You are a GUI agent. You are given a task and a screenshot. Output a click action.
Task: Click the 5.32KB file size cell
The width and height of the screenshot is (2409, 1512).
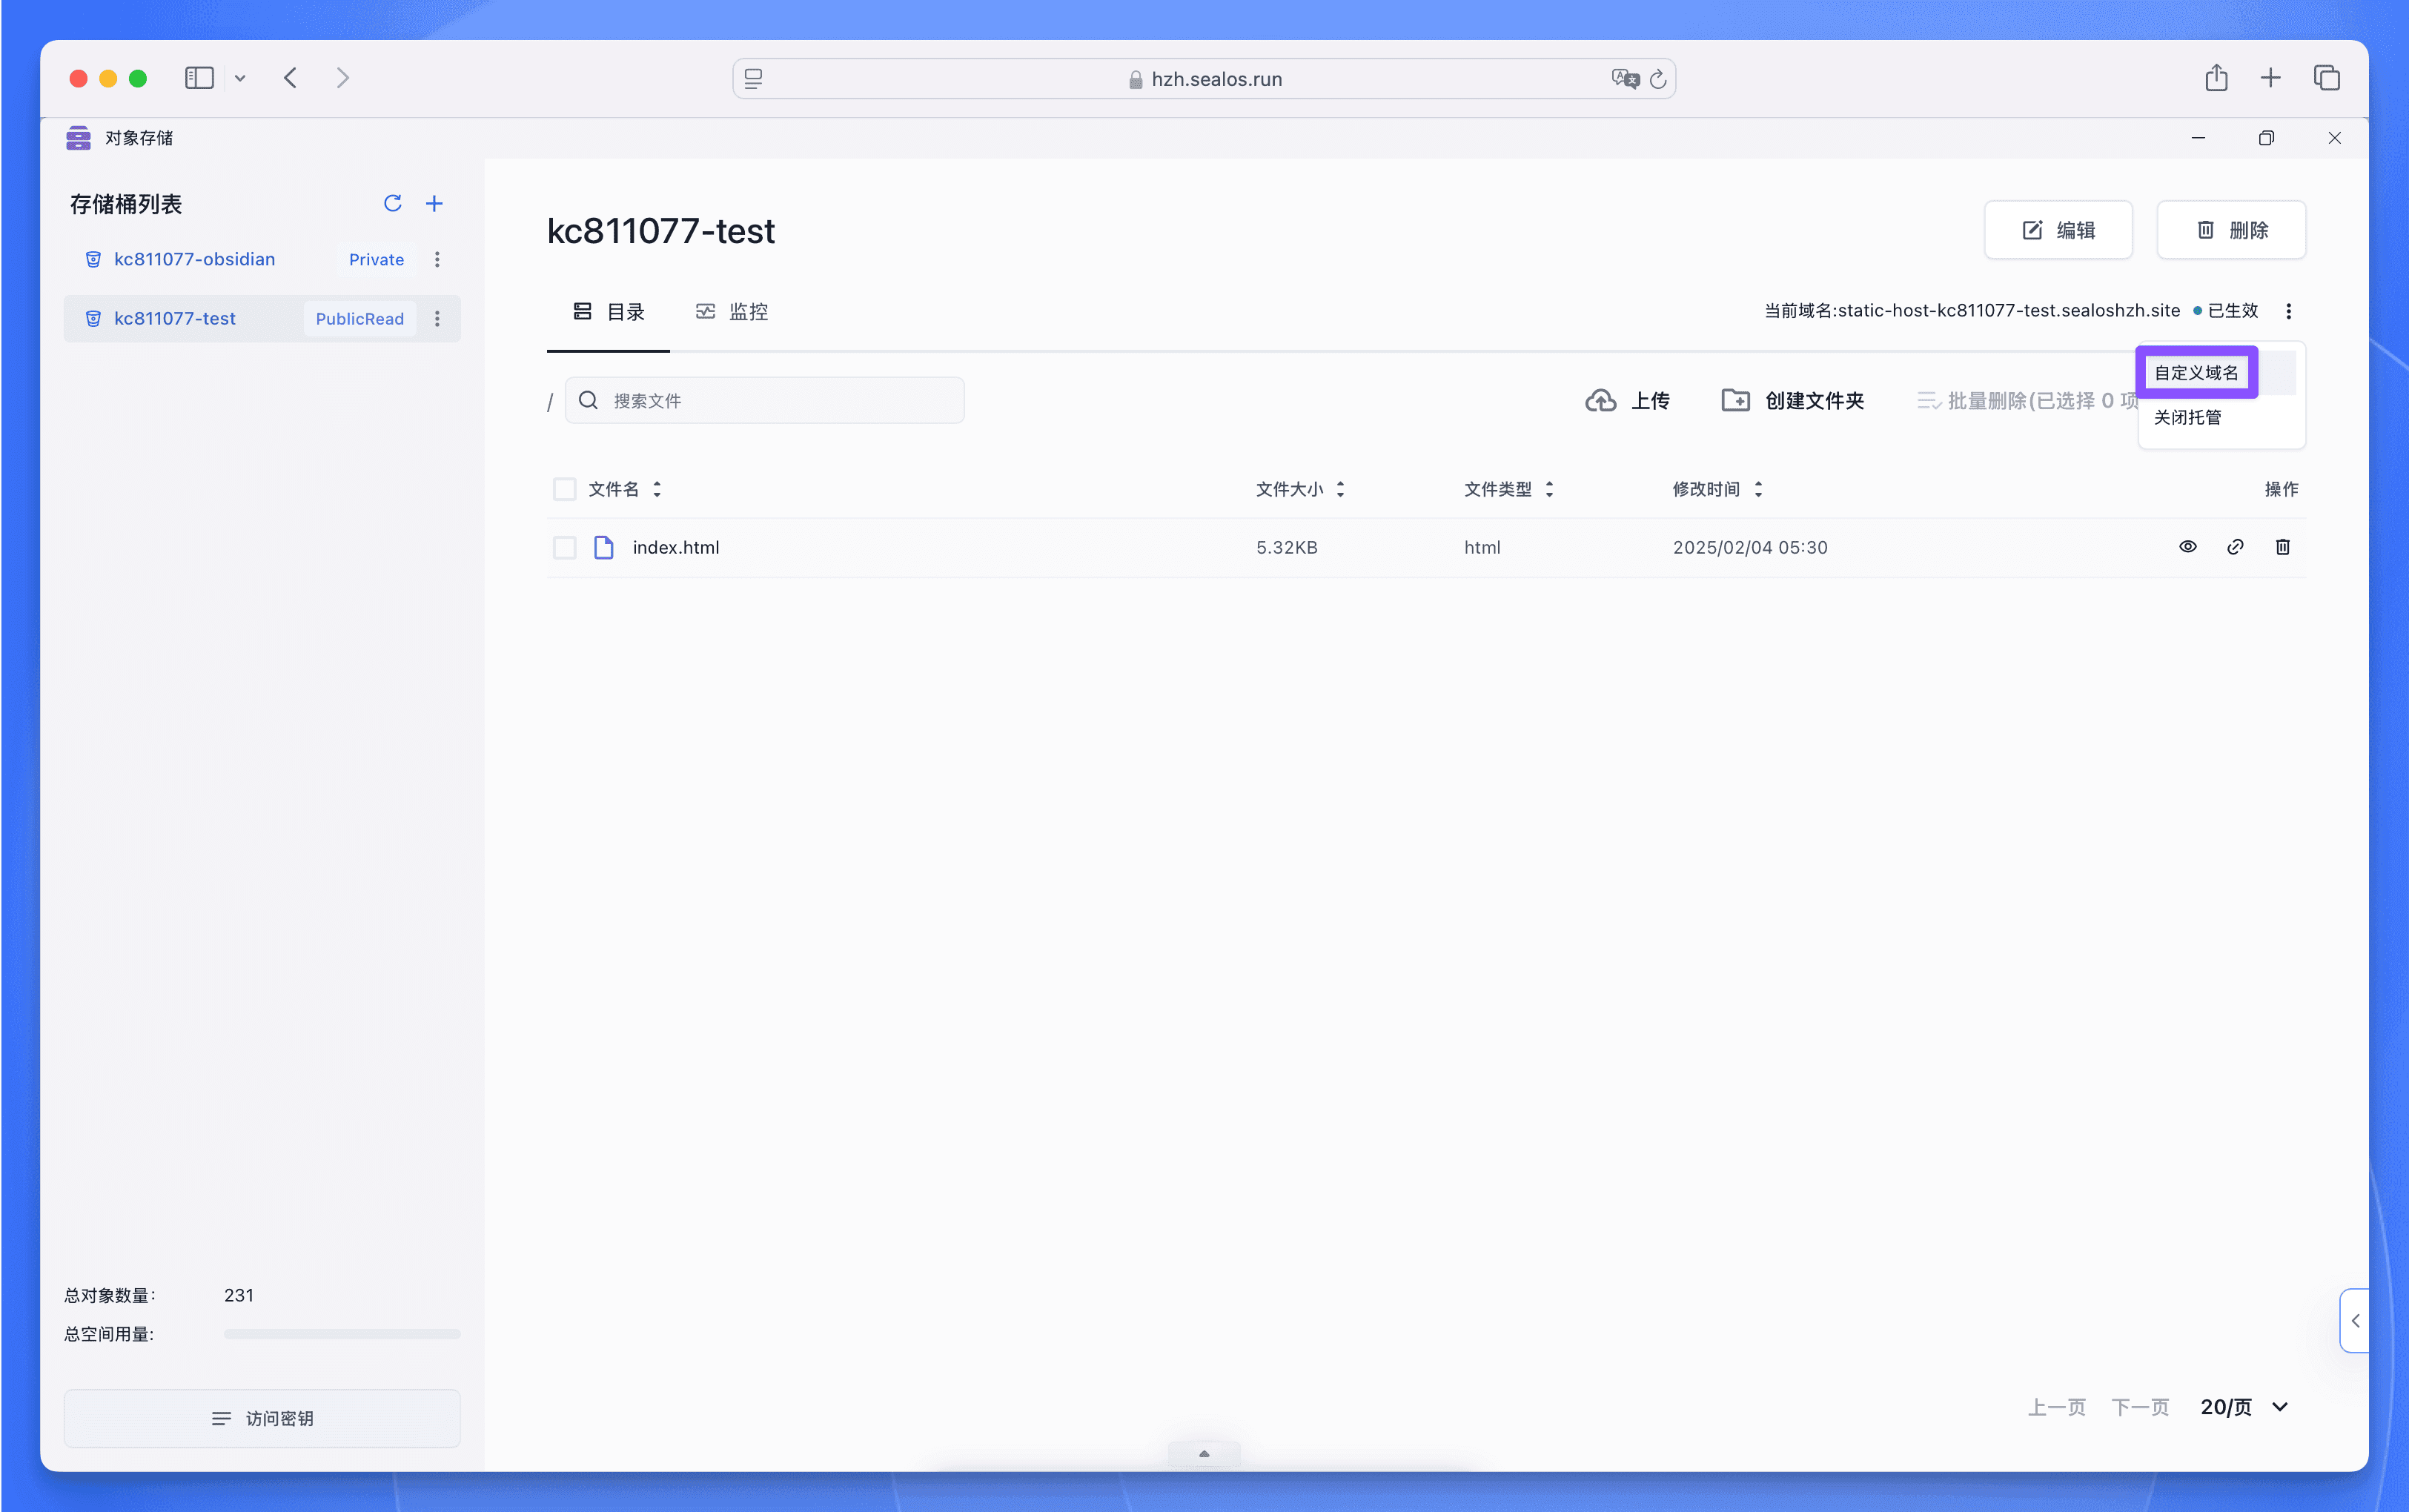point(1287,548)
